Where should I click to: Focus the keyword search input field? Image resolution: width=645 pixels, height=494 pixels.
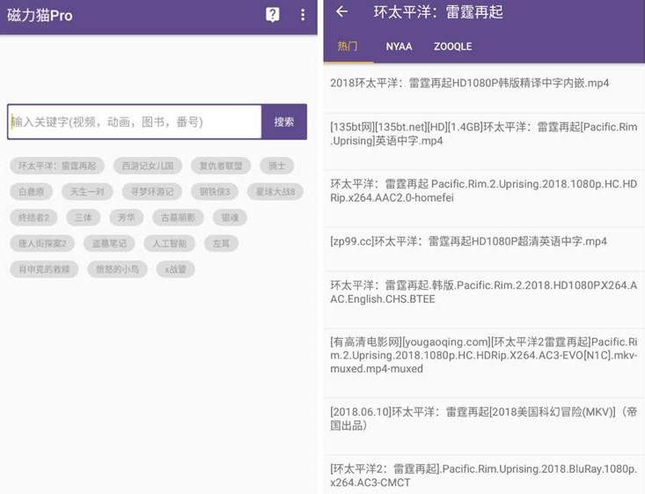(x=134, y=122)
